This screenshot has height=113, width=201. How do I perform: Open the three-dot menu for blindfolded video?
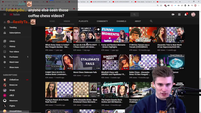click(x=99, y=45)
